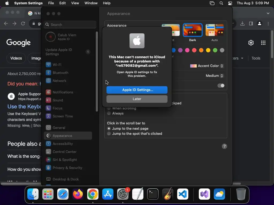
Task: Toggle the switch below Medium setting
Action: point(221,86)
